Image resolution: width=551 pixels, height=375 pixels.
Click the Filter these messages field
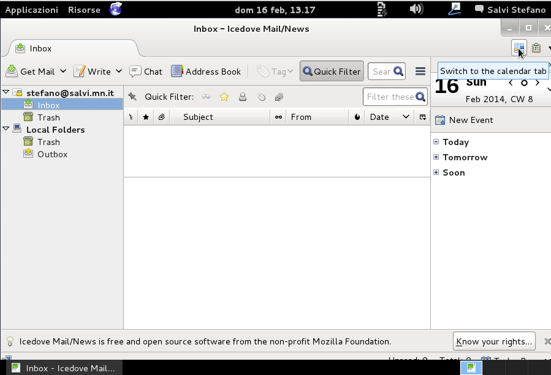[389, 97]
